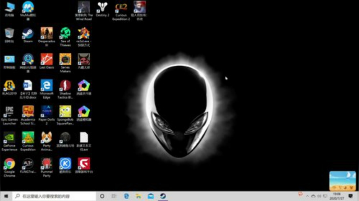This screenshot has width=359, height=201.
Task: Open the network tray icon
Action: (325, 196)
